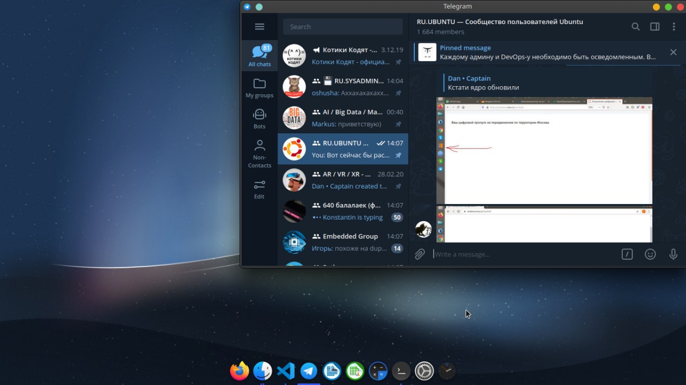Screen dimensions: 686x385
Task: Click the AR / VR / XR avatar
Action: [x=294, y=180]
